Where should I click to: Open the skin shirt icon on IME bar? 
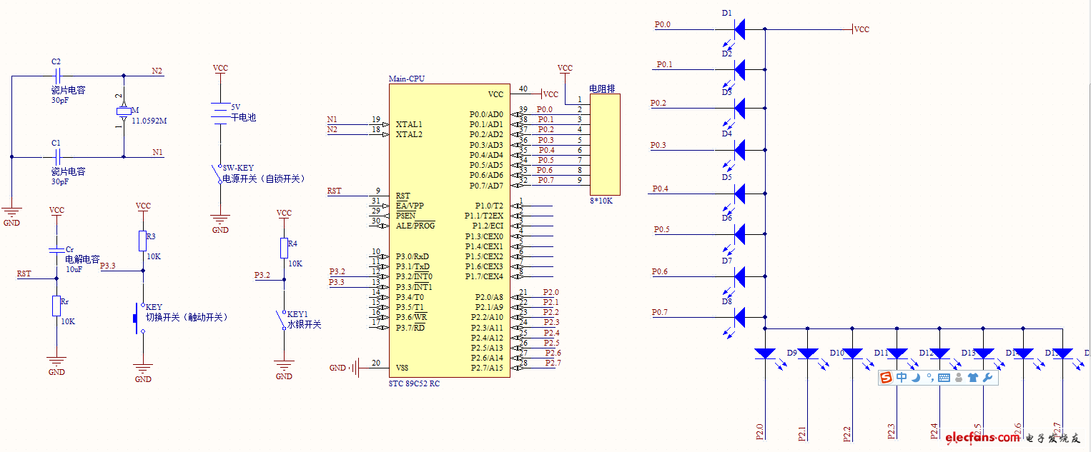(973, 378)
